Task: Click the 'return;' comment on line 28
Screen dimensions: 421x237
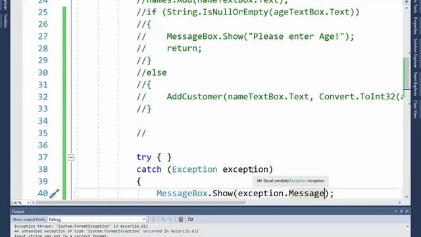Action: [x=184, y=48]
